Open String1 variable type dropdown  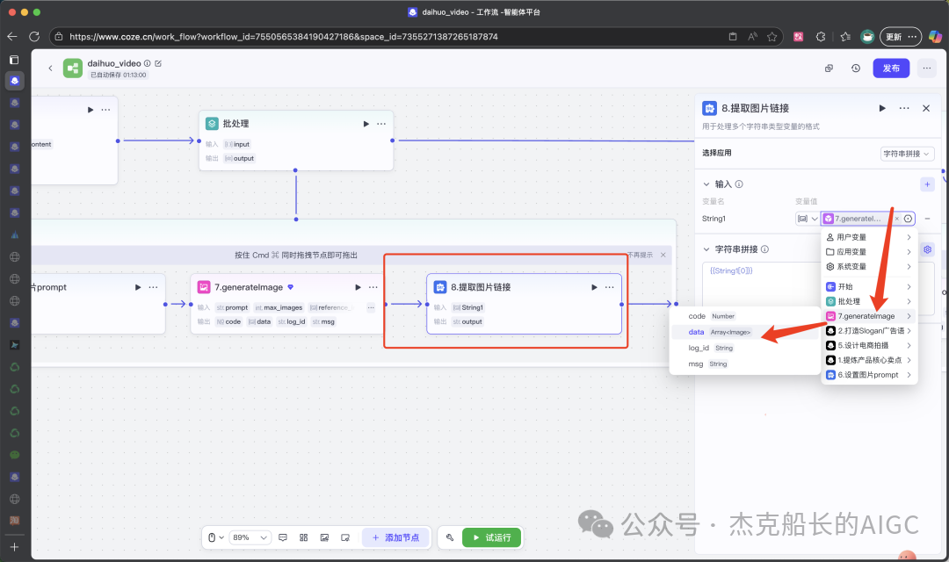pyautogui.click(x=808, y=219)
